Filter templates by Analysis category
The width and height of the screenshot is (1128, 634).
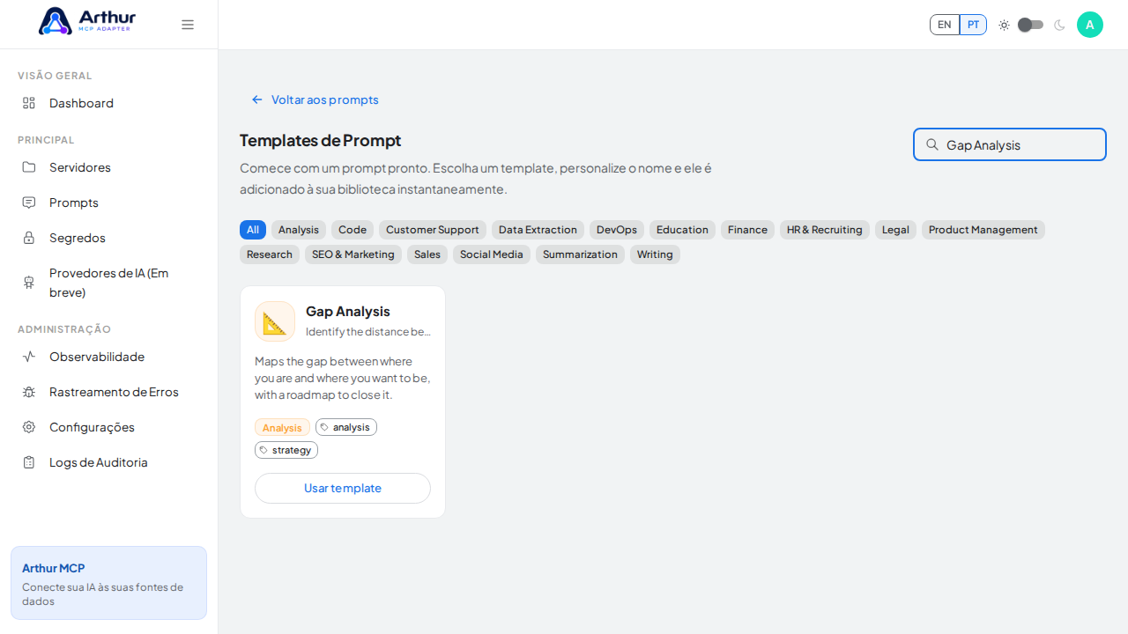pyautogui.click(x=299, y=230)
